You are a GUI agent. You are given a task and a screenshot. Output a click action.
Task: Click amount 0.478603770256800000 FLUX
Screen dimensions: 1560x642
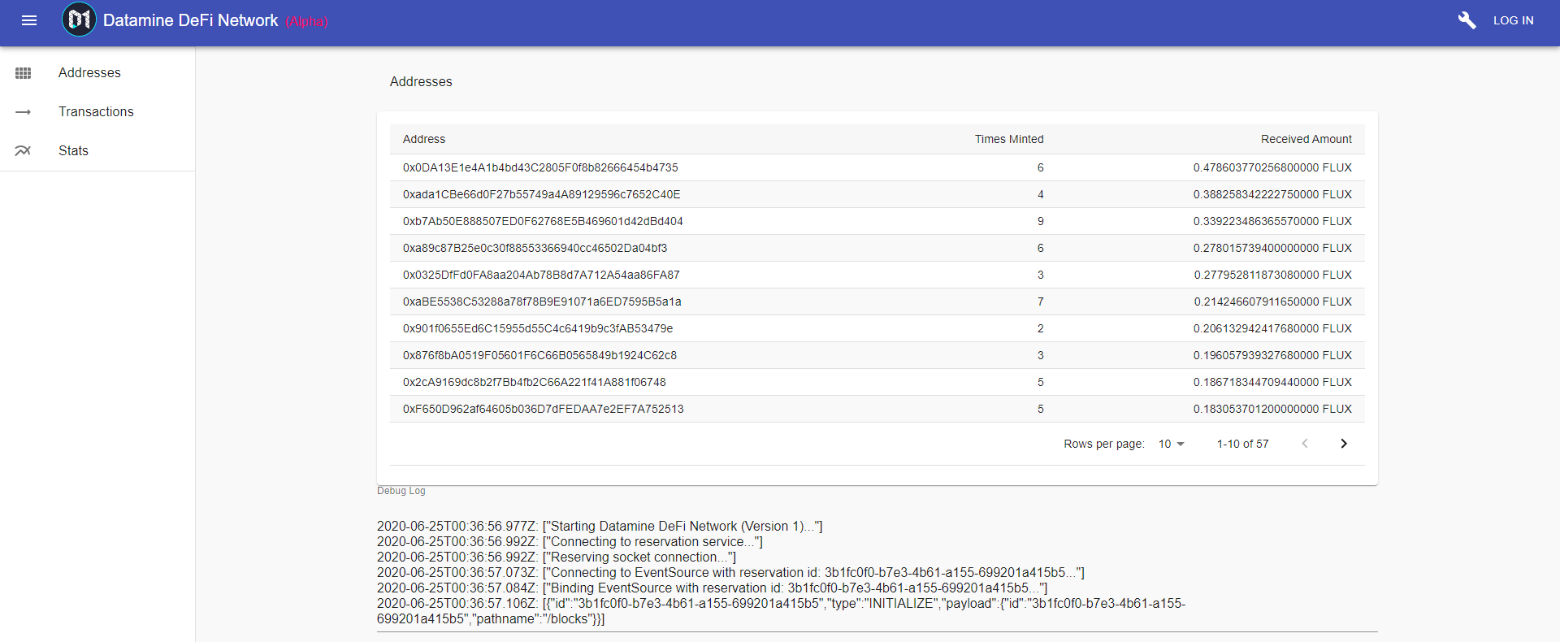coord(1272,167)
